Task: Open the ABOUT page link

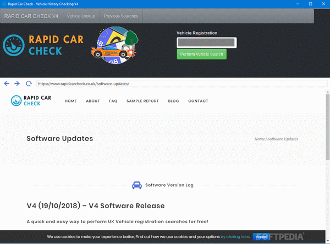Action: [93, 101]
